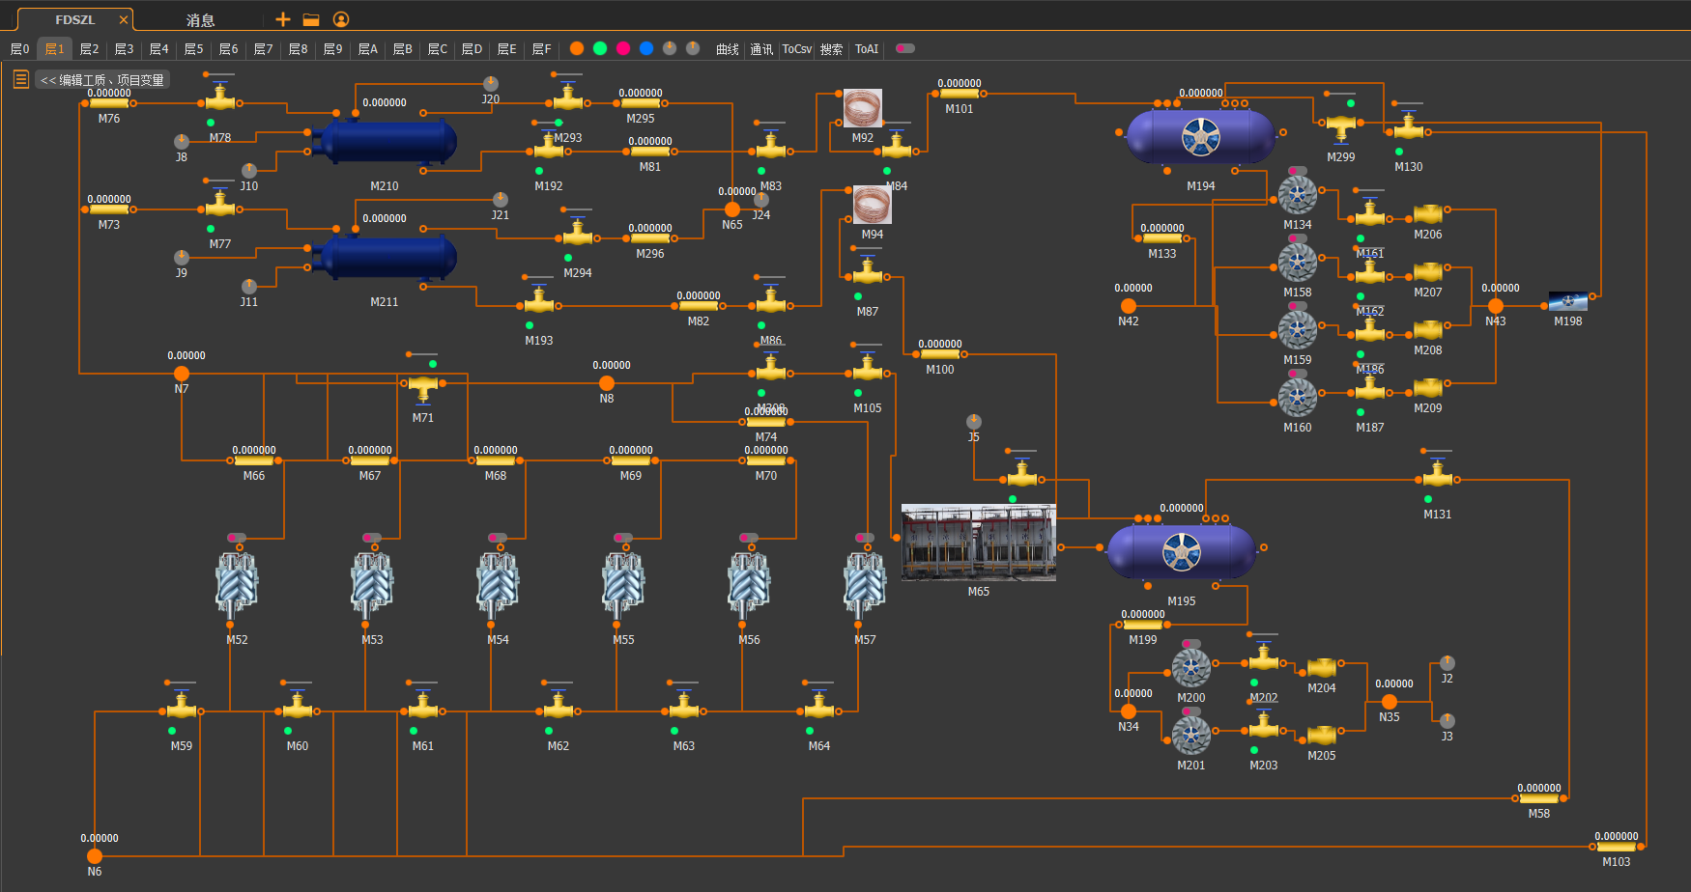Open the folder icon in top bar
The image size is (1691, 892).
[x=311, y=19]
